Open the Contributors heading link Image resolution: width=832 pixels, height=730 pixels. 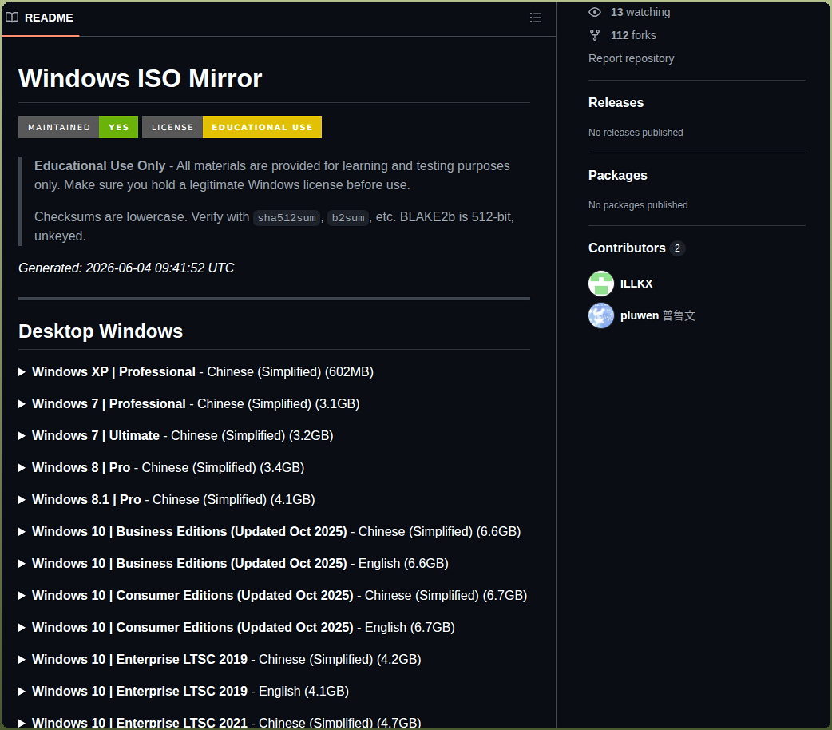point(627,248)
